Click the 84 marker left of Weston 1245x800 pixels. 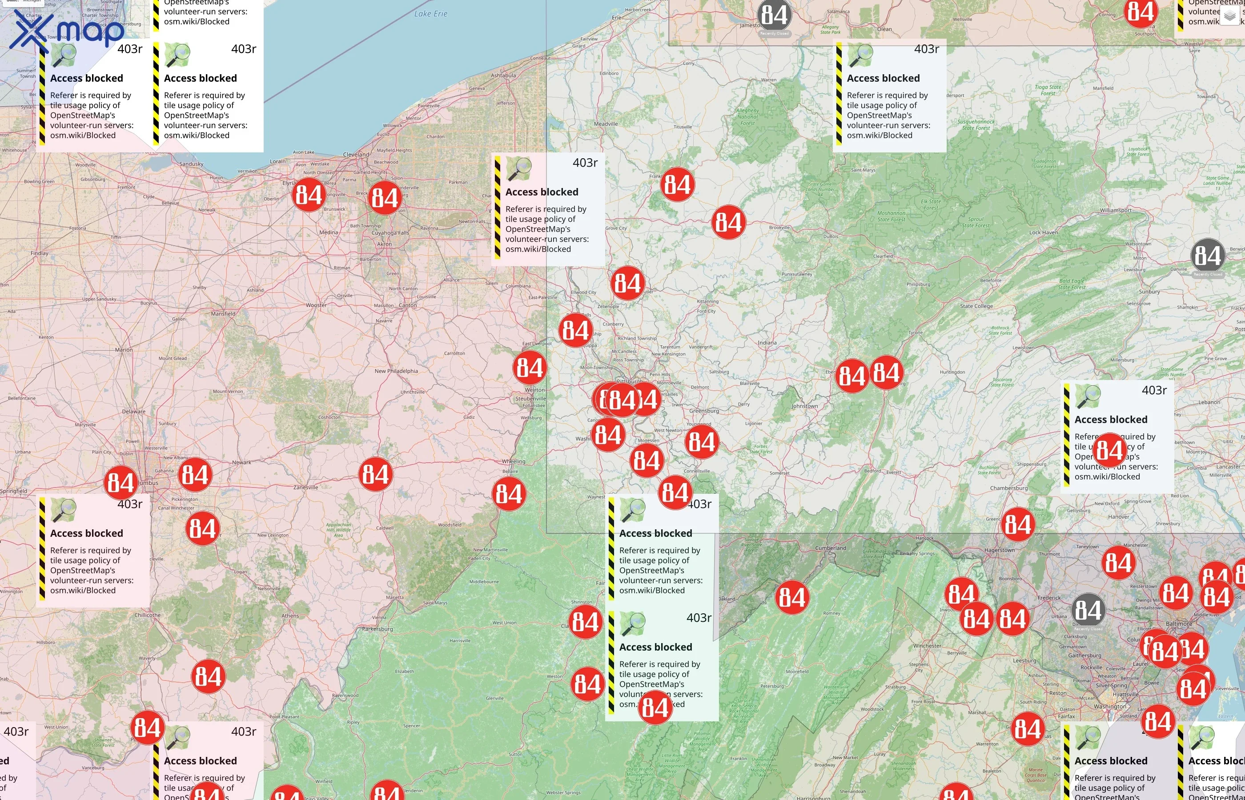tap(588, 684)
